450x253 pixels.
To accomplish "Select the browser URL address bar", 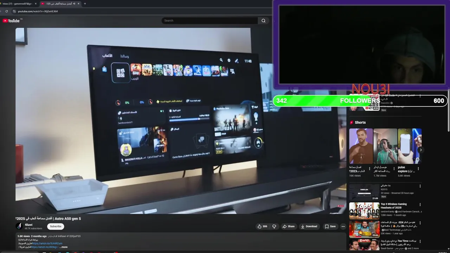I will 141,11.
